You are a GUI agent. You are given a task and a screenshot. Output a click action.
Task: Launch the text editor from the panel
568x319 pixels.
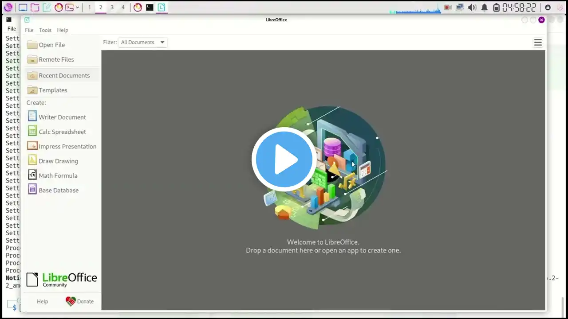pyautogui.click(x=47, y=7)
